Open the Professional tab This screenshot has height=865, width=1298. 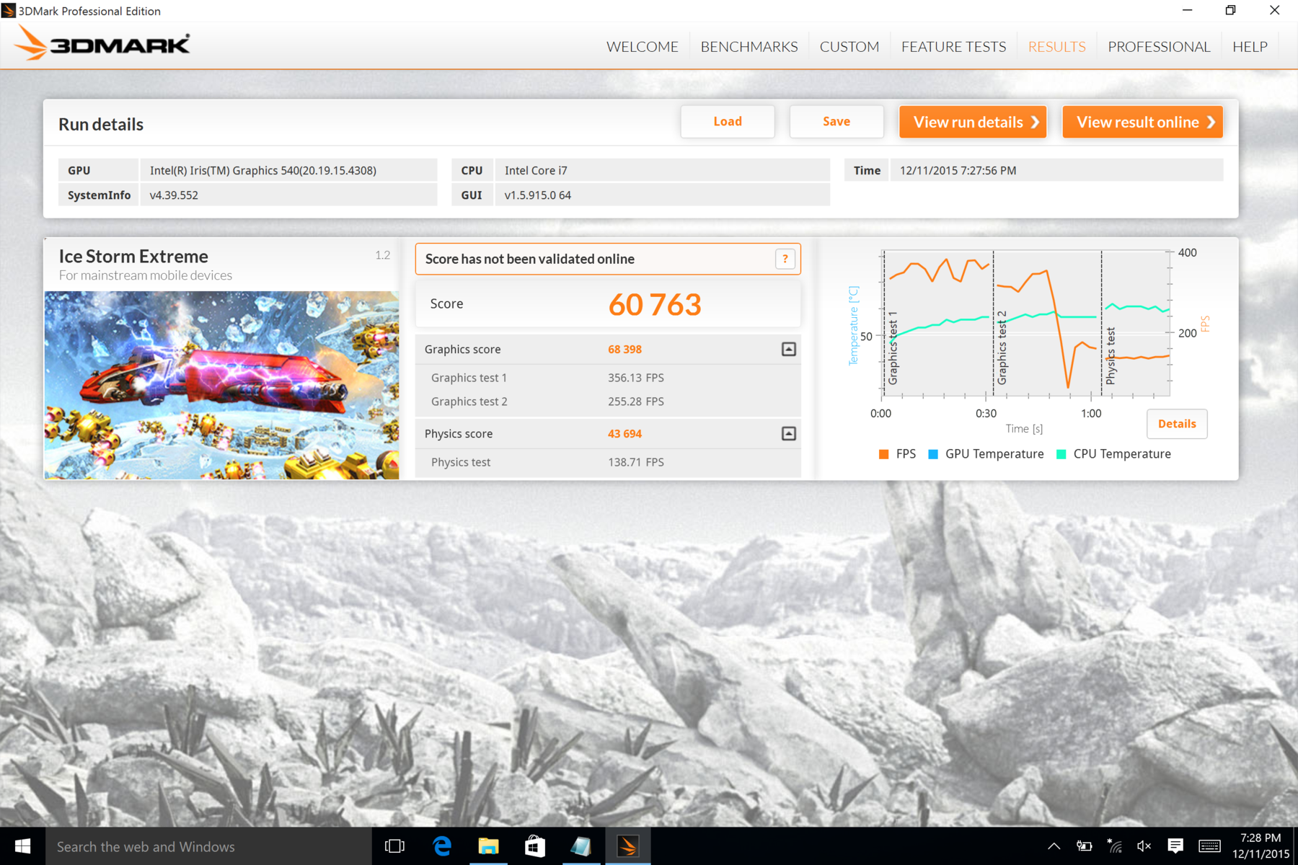click(1159, 47)
